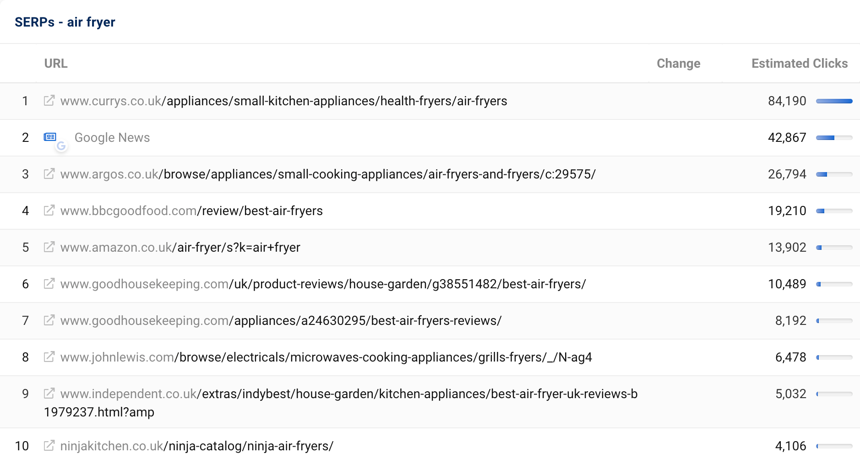This screenshot has width=860, height=459.
Task: Select the estimated clicks value 8,192
Action: click(790, 320)
